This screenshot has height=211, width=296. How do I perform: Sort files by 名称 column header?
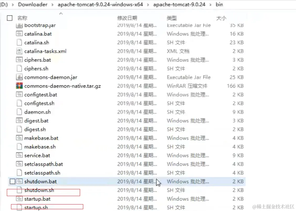22,18
